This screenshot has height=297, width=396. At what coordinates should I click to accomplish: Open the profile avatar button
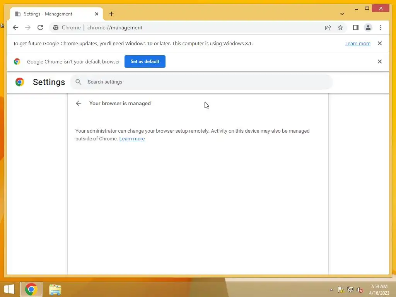(368, 27)
